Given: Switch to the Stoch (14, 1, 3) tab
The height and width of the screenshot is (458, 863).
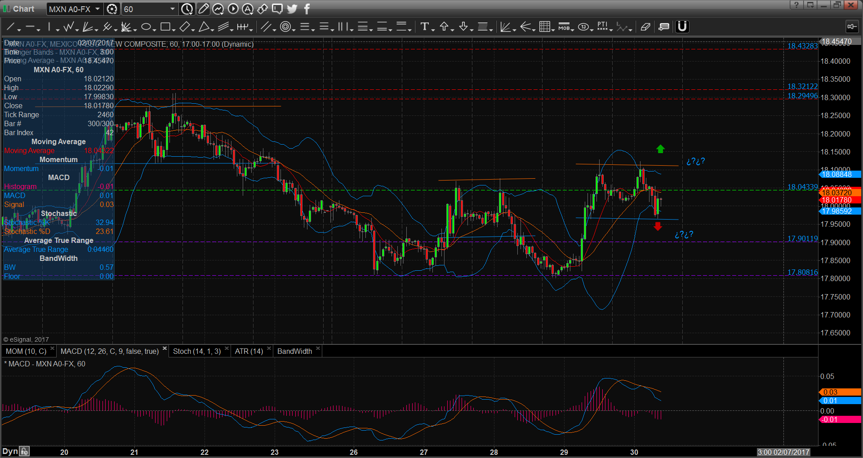Looking at the screenshot, I should [x=197, y=351].
